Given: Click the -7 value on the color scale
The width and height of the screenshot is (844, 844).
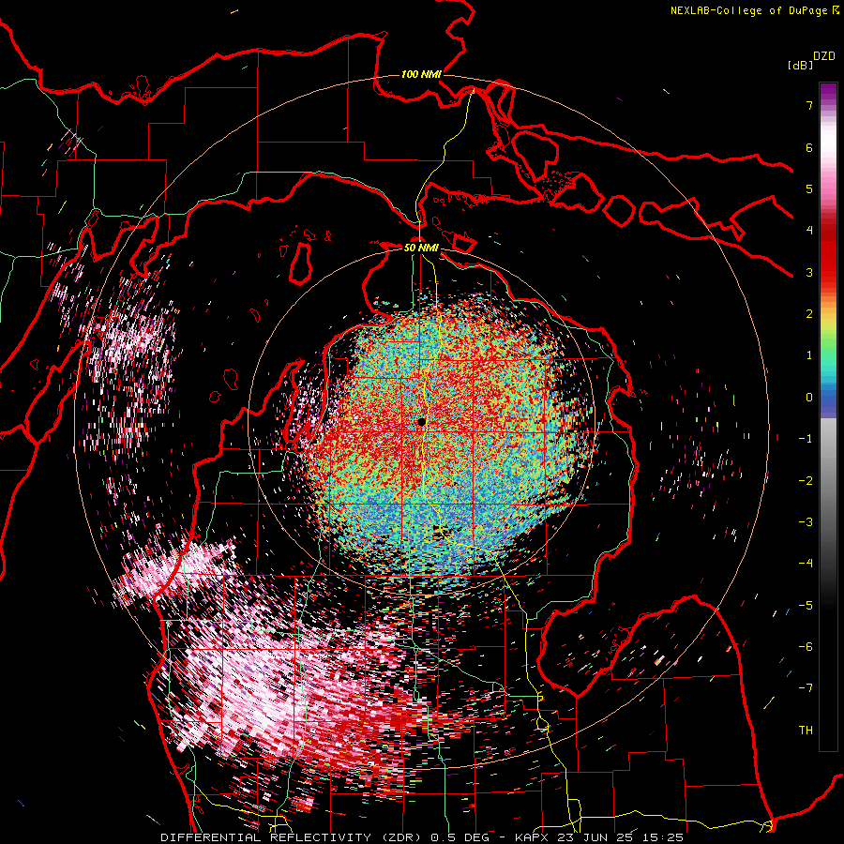Looking at the screenshot, I should point(806,688).
